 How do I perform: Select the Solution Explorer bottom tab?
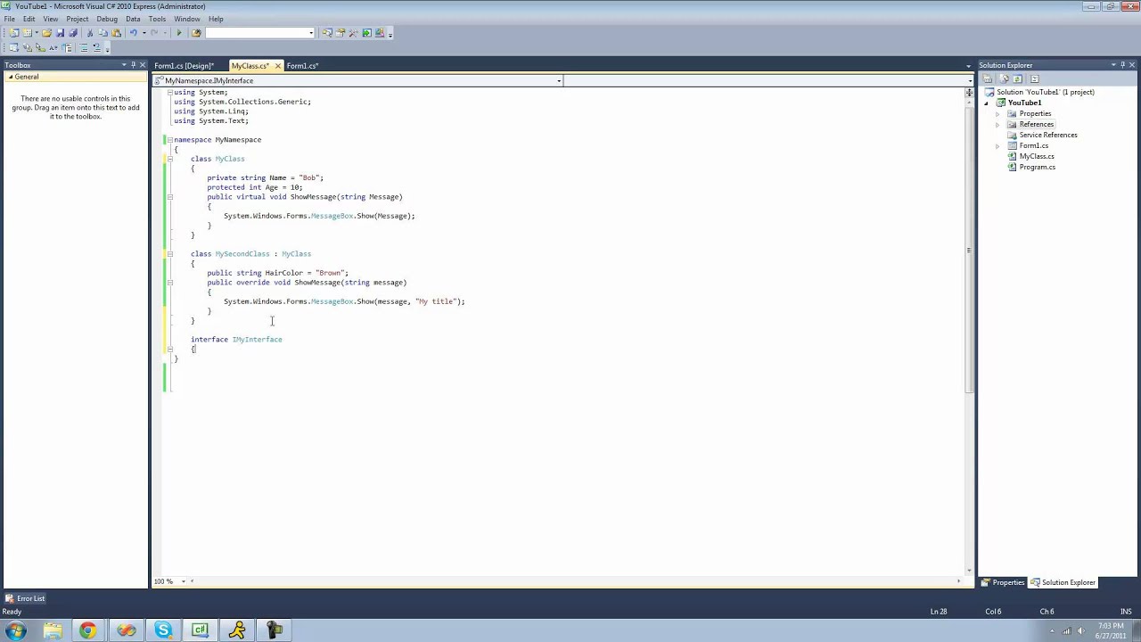1063,583
